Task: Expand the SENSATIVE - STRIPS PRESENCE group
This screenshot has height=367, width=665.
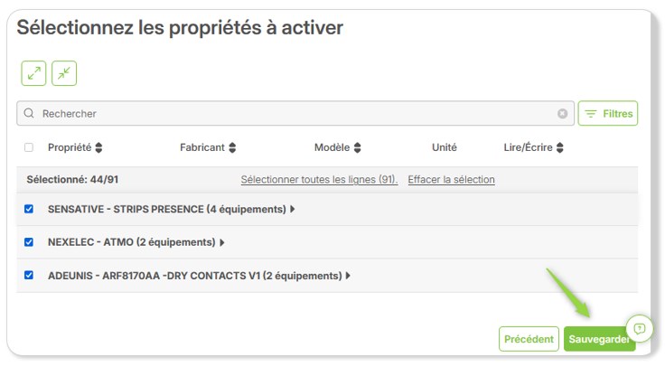Action: (292, 209)
